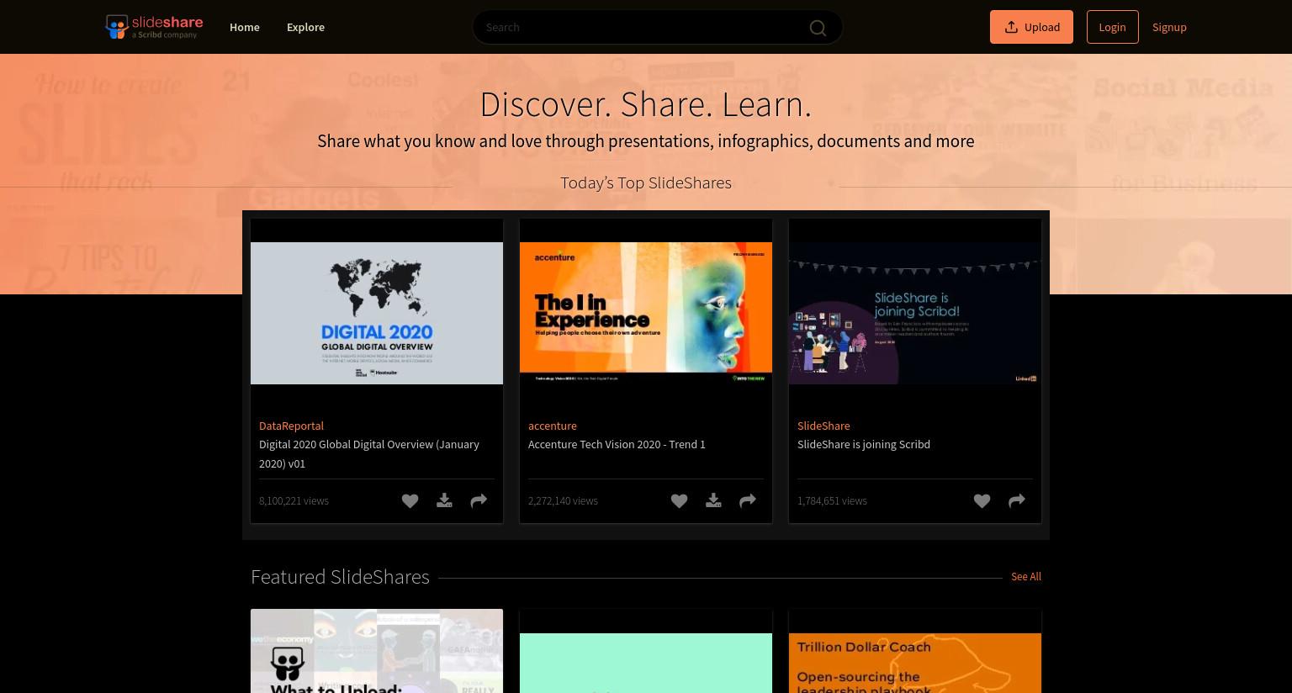Like the Accenture Tech Vision 2020 slideshow
The width and height of the screenshot is (1292, 693).
[679, 501]
